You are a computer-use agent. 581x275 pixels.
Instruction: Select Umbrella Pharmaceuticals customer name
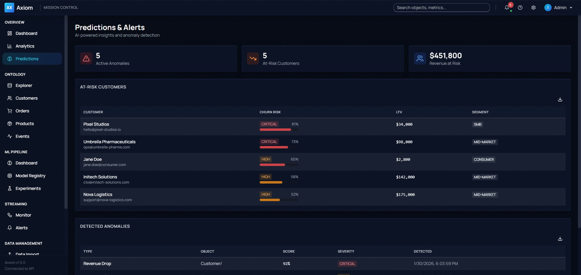point(109,142)
